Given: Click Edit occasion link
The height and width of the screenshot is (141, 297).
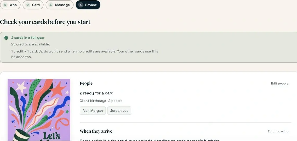Looking at the screenshot, I should pyautogui.click(x=278, y=131).
